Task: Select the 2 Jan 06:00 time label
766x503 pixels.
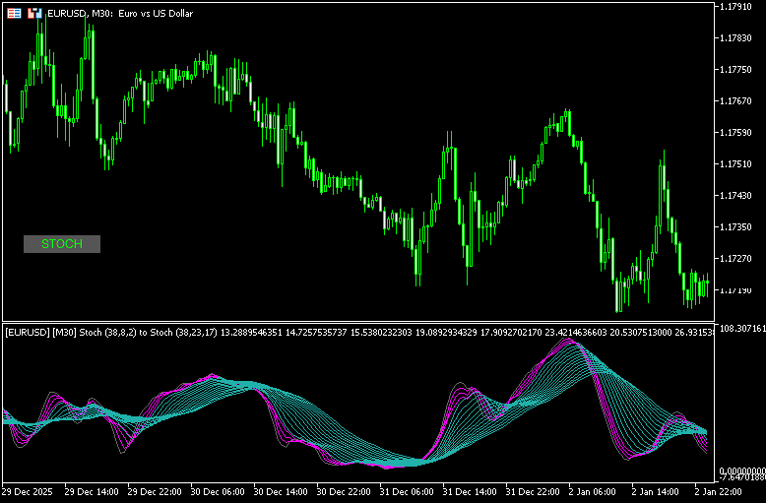Action: tap(595, 490)
